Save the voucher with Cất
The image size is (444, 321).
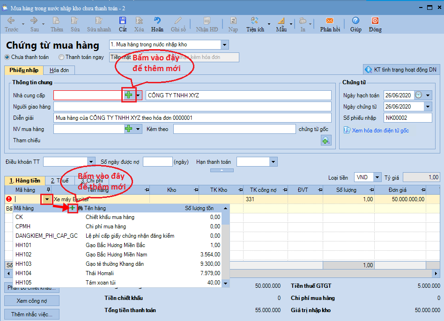click(123, 24)
